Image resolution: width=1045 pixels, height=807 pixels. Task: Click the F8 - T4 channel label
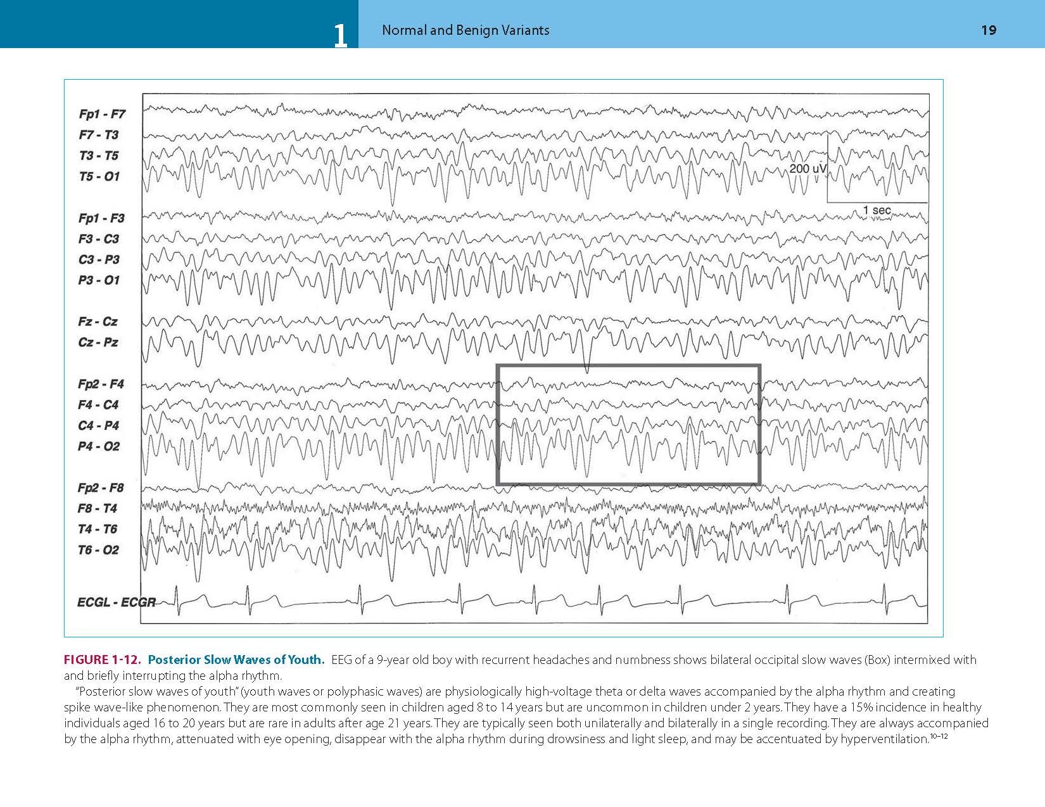pyautogui.click(x=97, y=508)
